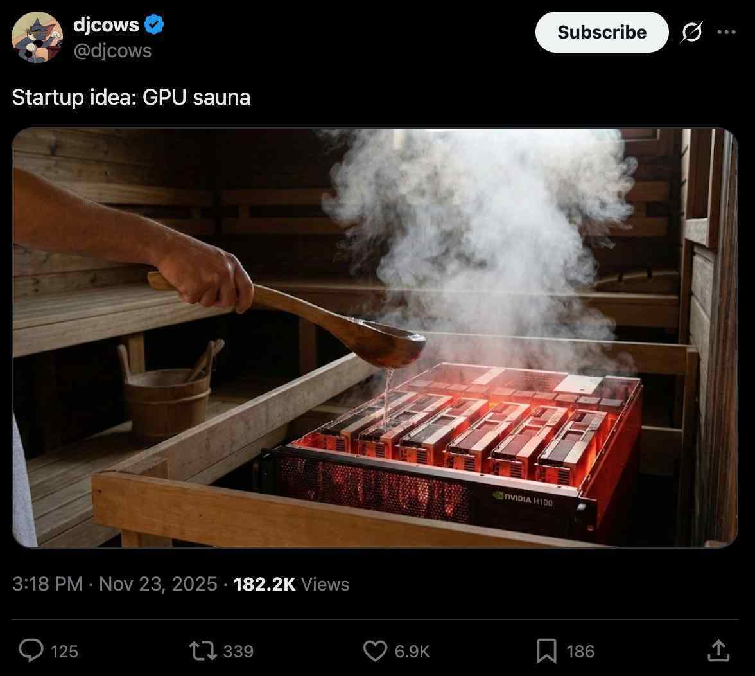Click the share upload arrow icon
The width and height of the screenshot is (755, 676).
click(718, 650)
